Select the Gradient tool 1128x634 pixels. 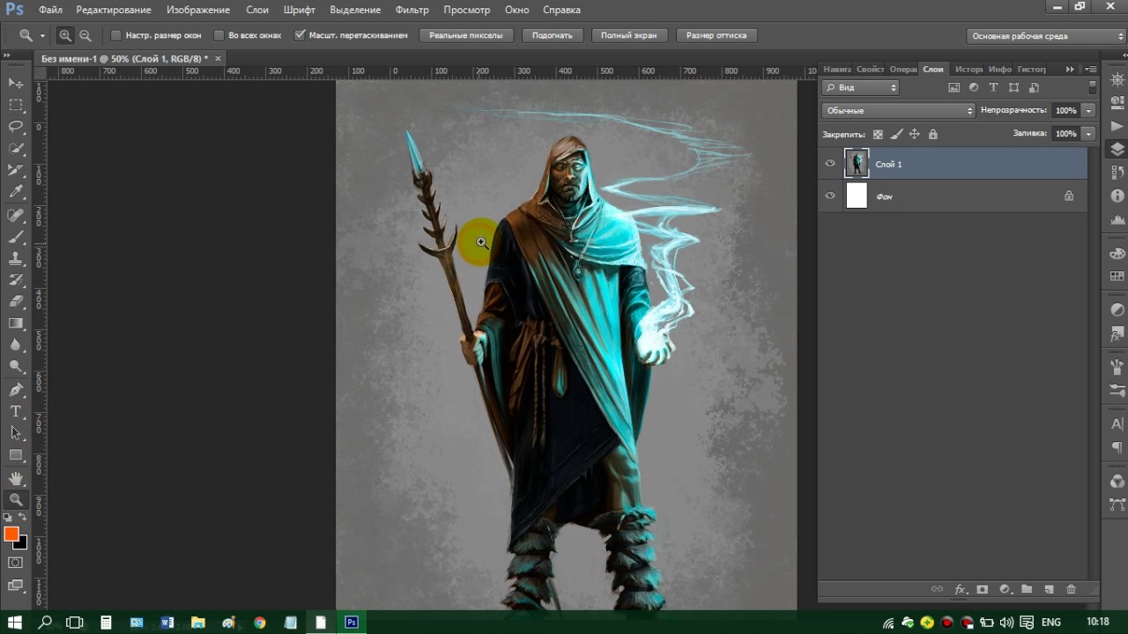point(16,323)
